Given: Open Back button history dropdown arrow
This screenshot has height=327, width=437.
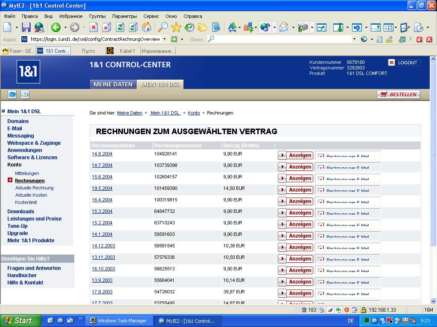Looking at the screenshot, I should (65, 27).
